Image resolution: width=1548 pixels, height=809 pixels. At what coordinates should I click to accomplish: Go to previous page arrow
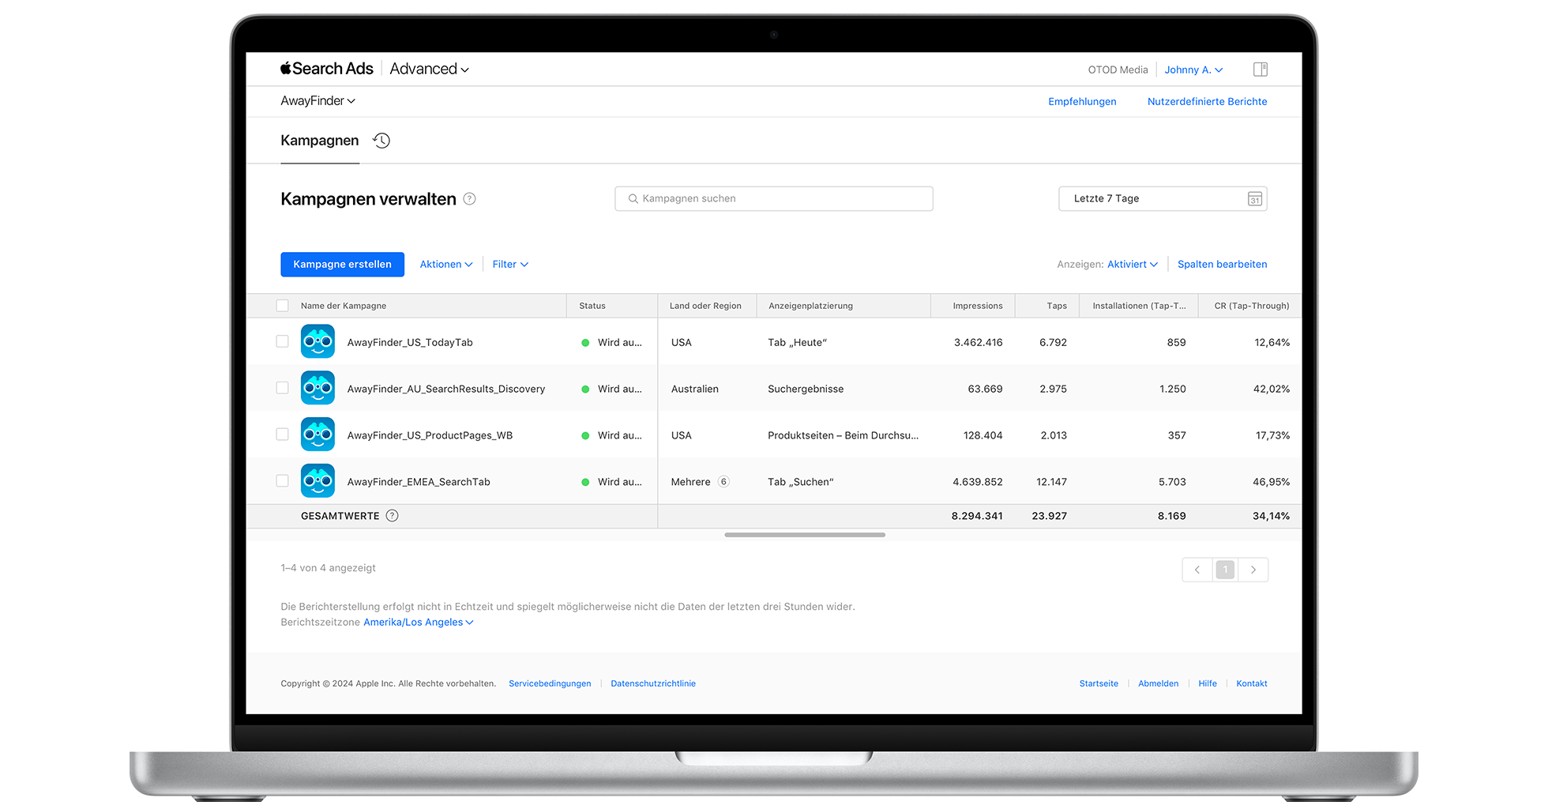pos(1197,570)
